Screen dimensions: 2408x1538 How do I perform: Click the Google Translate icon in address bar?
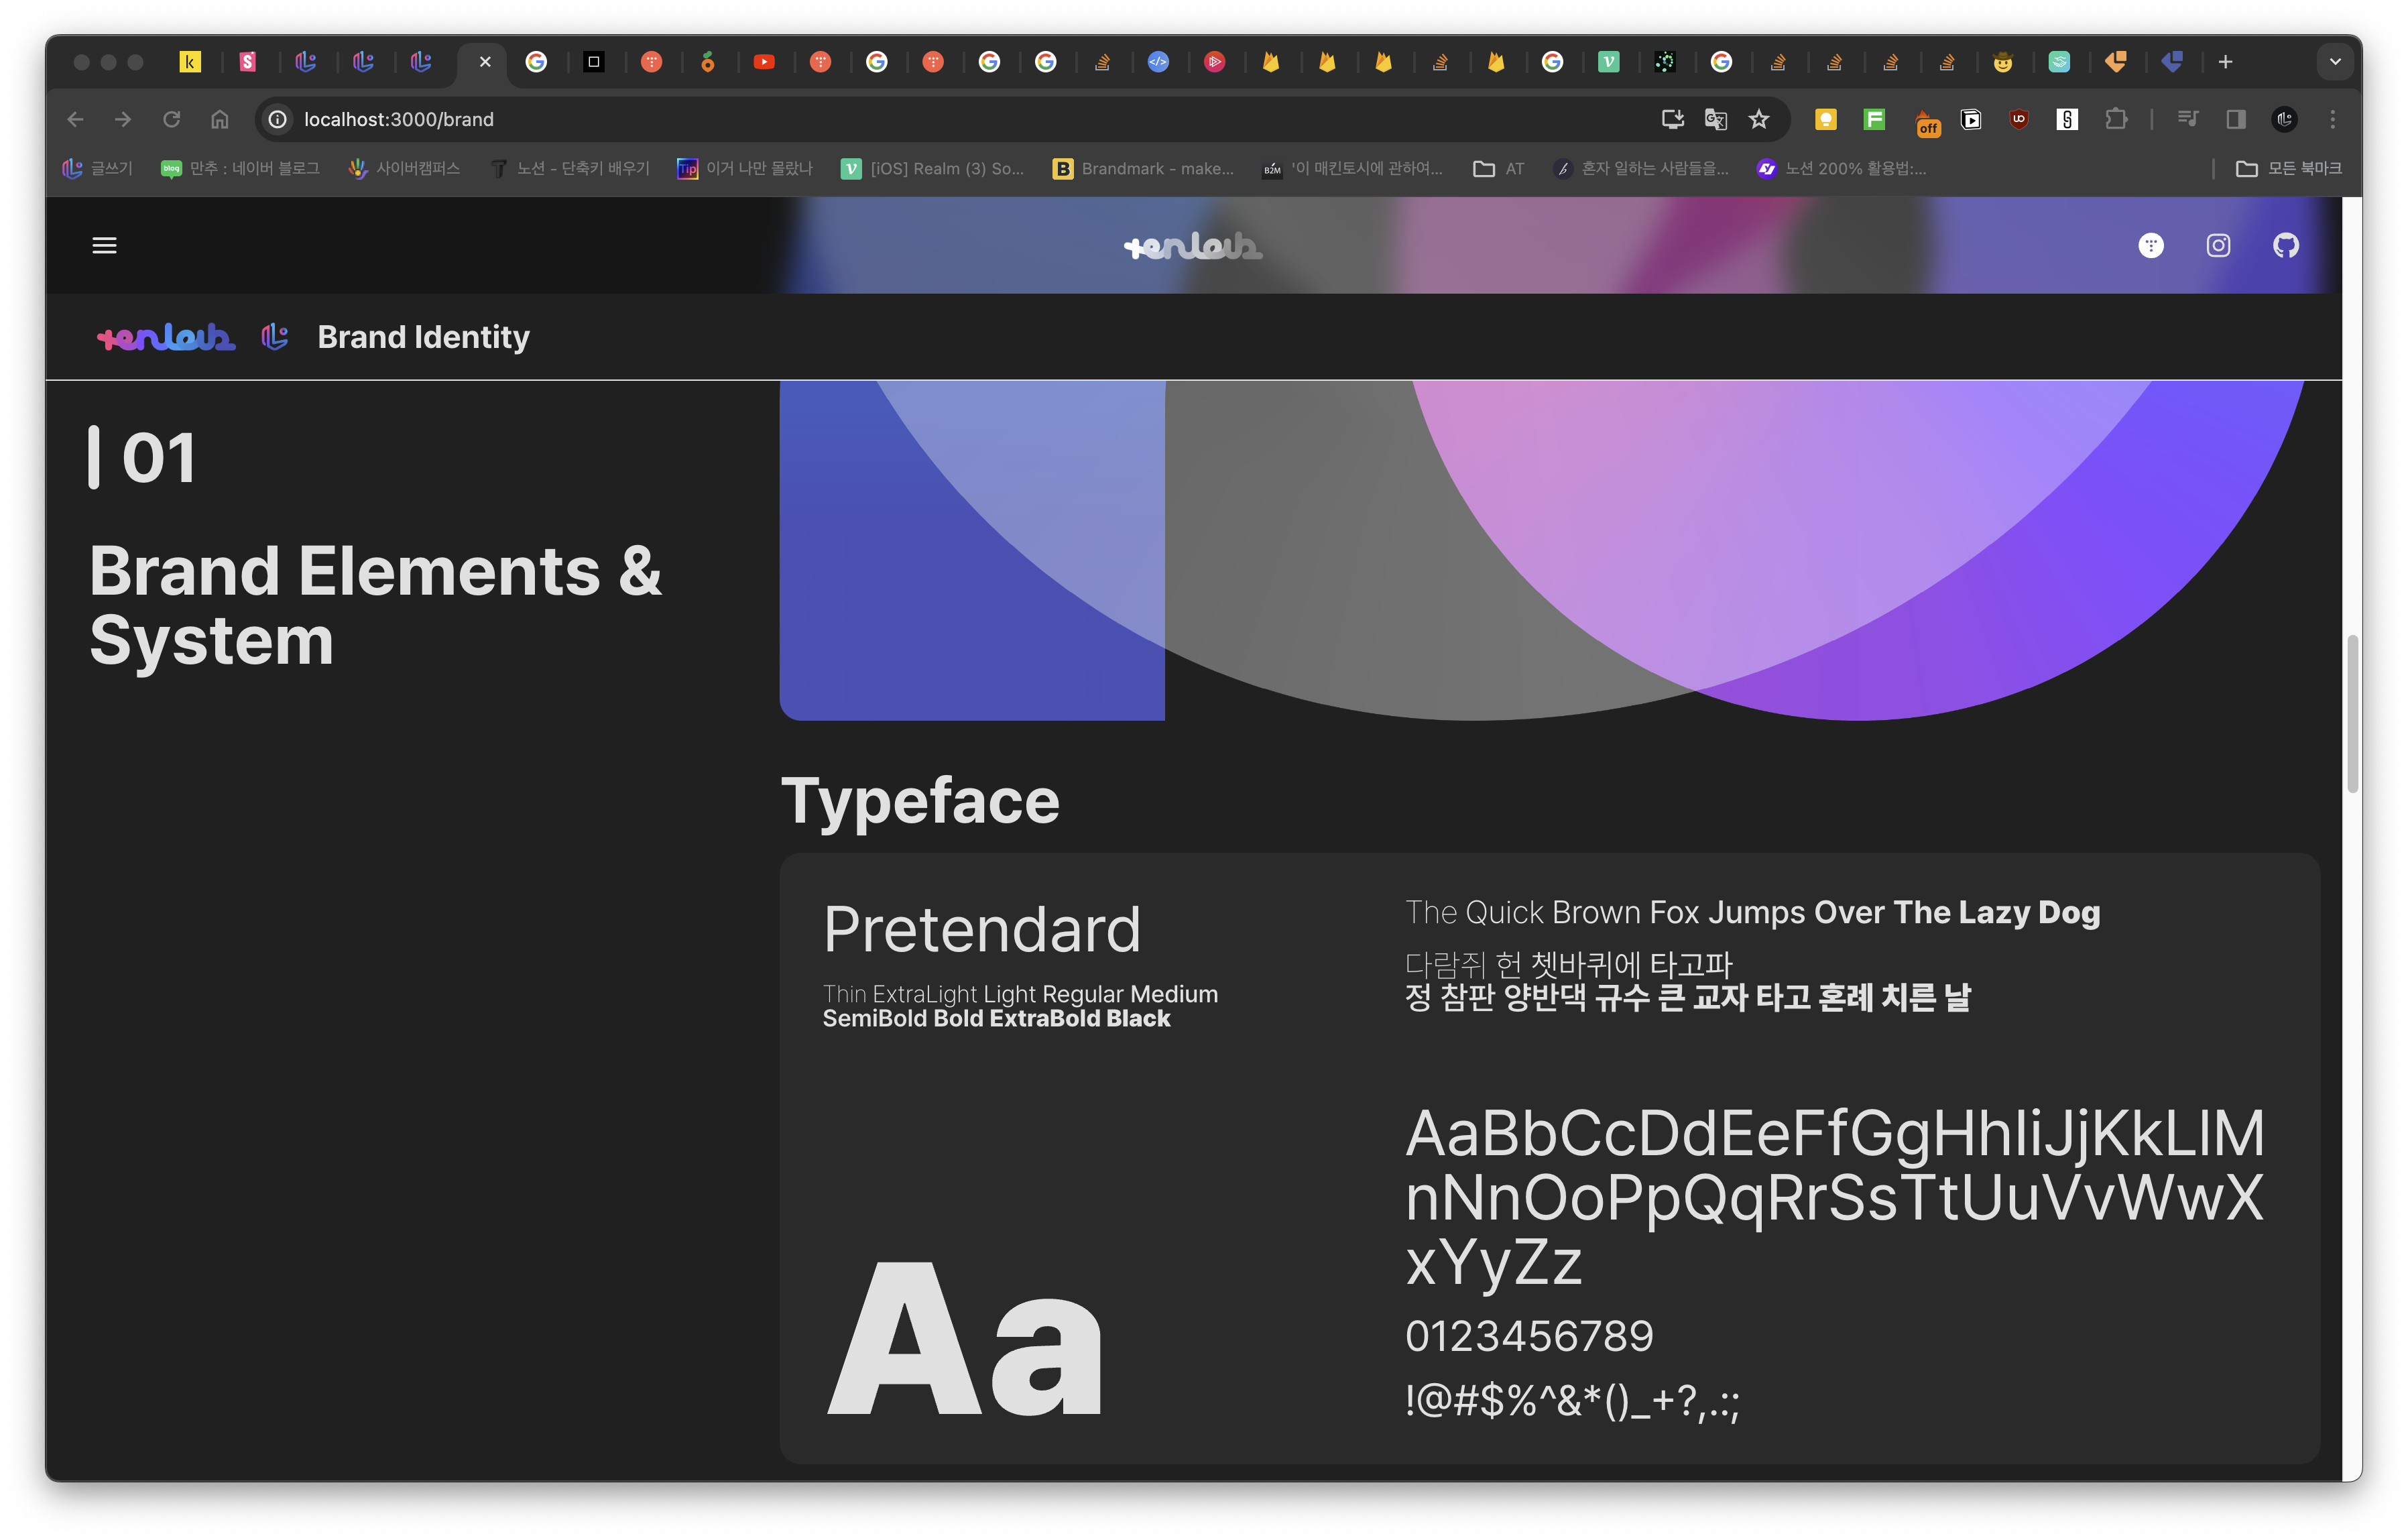click(x=1715, y=120)
